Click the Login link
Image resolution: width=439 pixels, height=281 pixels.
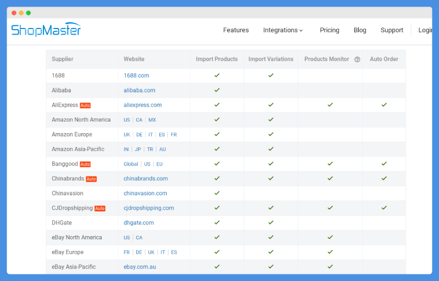tap(425, 30)
